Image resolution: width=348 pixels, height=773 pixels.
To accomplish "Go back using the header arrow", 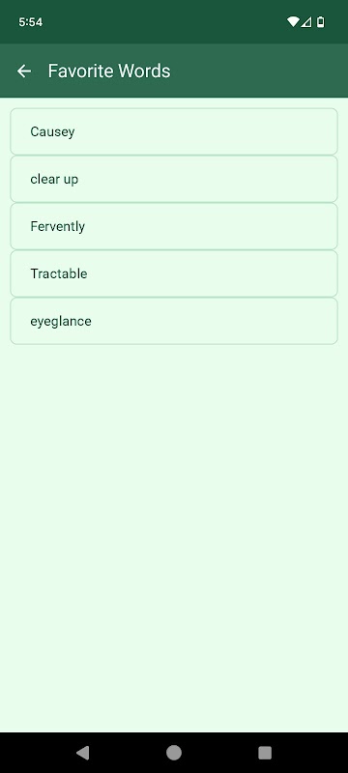I will (x=24, y=71).
